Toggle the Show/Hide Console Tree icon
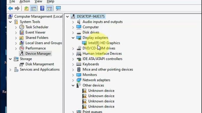This screenshot has width=202, height=113. point(33,8)
